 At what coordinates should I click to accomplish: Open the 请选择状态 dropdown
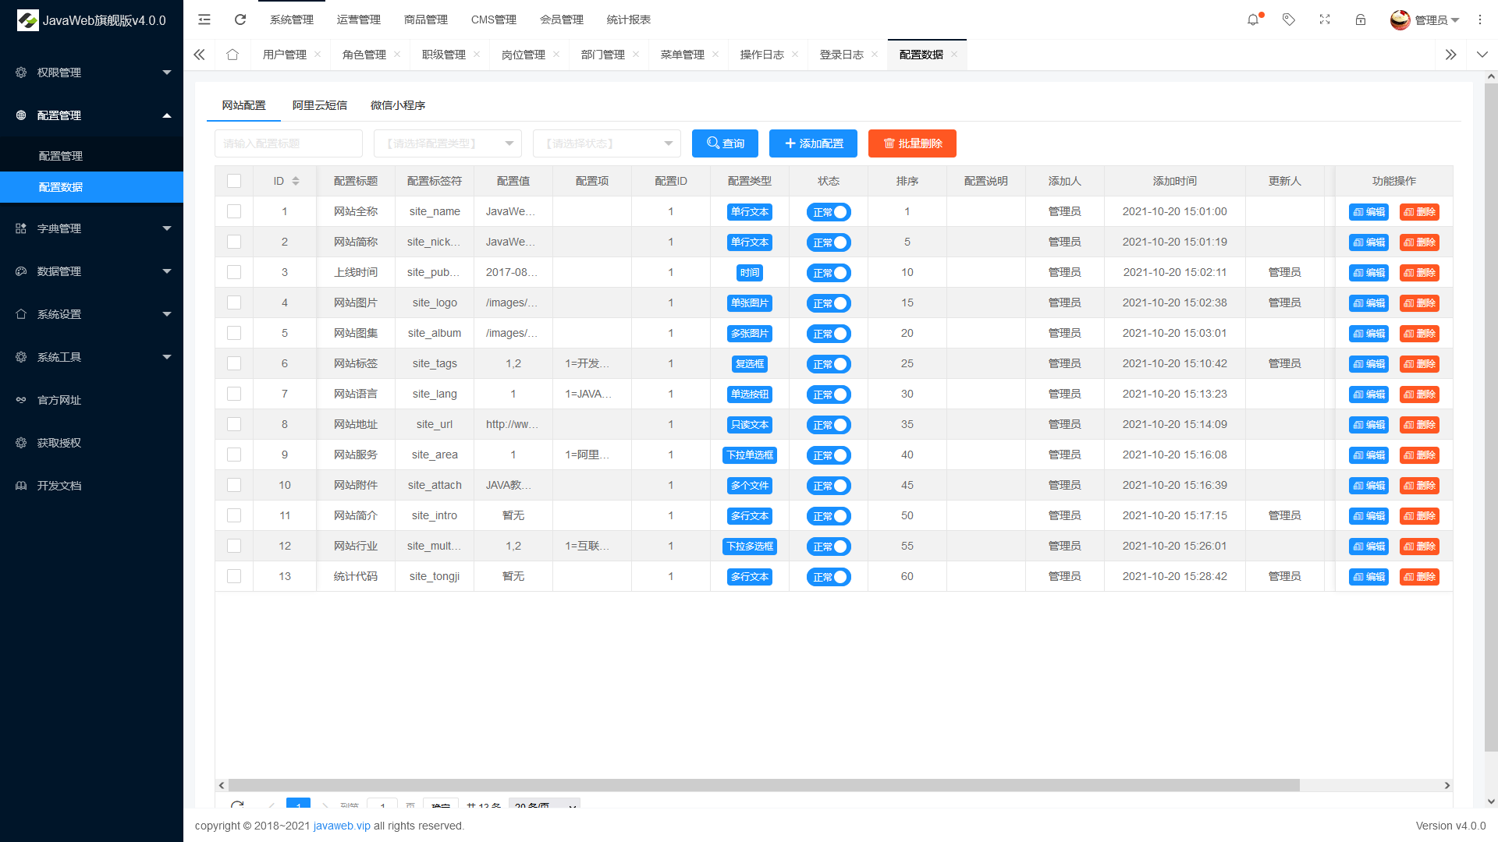click(607, 143)
